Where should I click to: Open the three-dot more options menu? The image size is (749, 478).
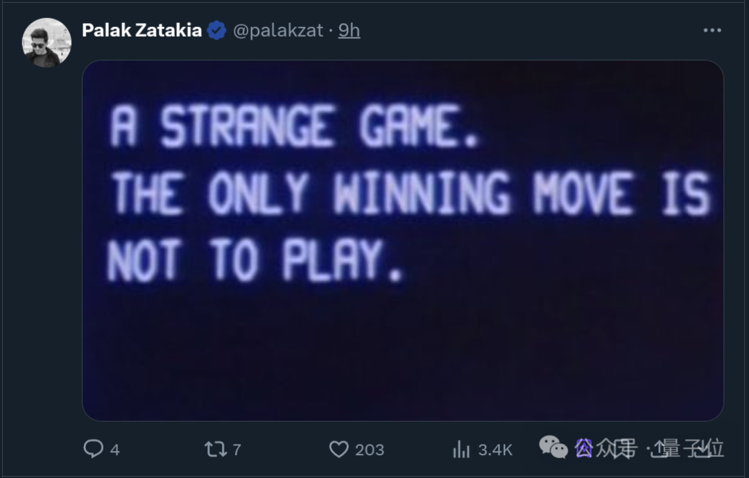[712, 31]
